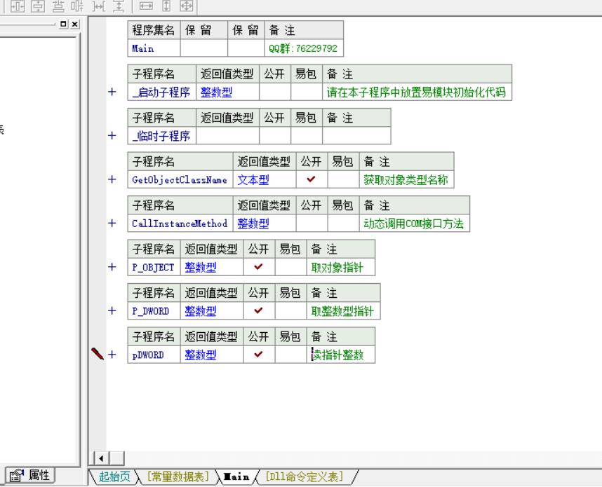Screen dimensions: 602x487
Task: Click the side-by-side bars horizontal distribute icon
Action: (x=77, y=6)
